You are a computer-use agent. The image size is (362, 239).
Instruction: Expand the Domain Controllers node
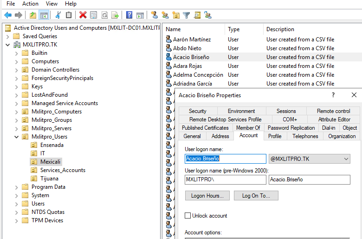coord(17,70)
